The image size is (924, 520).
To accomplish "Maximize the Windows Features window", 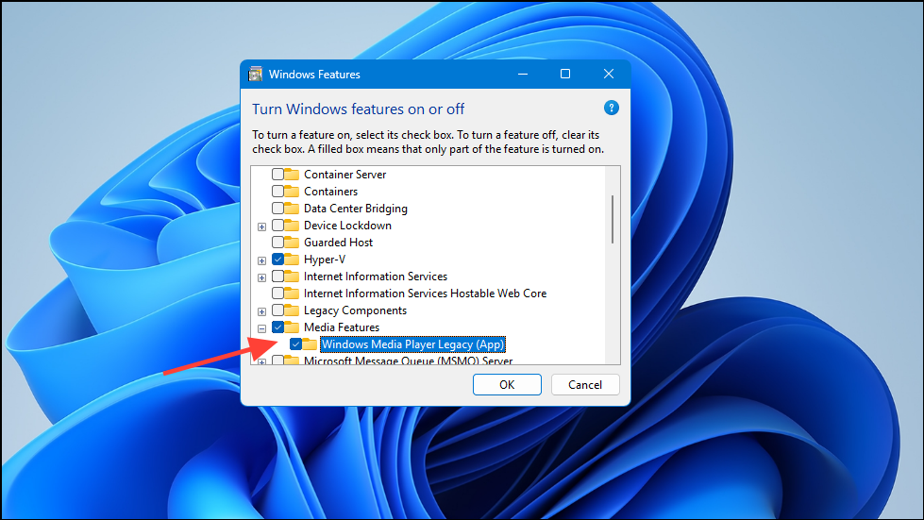I will coord(565,74).
